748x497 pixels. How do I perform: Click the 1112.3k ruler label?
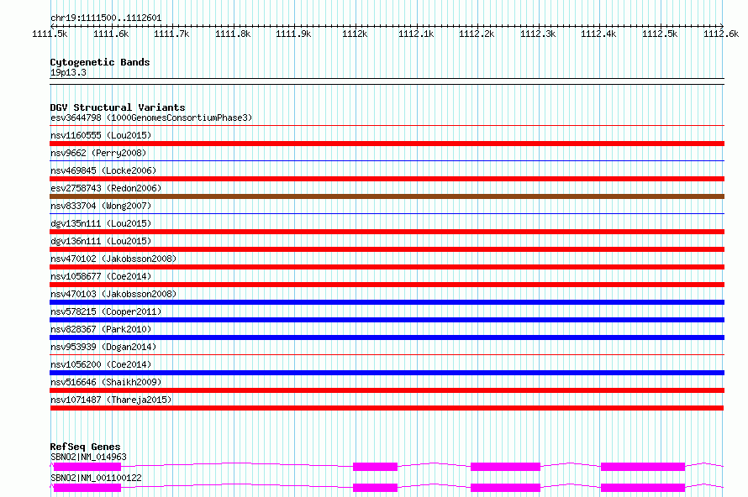tap(538, 34)
